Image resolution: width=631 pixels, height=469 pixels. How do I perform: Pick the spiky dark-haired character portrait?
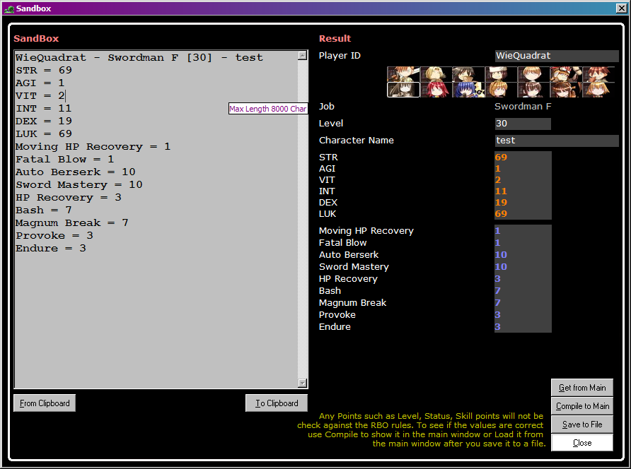pyautogui.click(x=469, y=74)
